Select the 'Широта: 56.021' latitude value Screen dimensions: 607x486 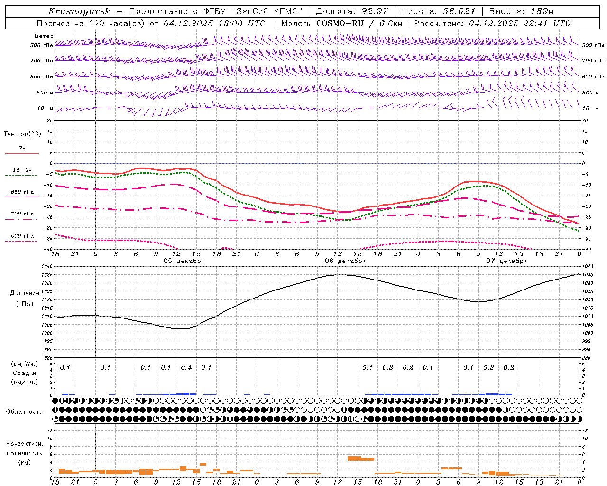(438, 11)
